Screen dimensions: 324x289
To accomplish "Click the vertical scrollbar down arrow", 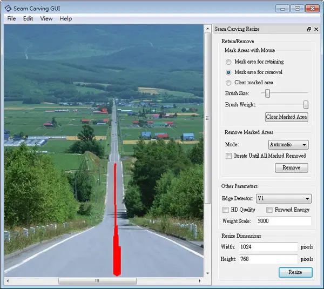I will click(208, 273).
